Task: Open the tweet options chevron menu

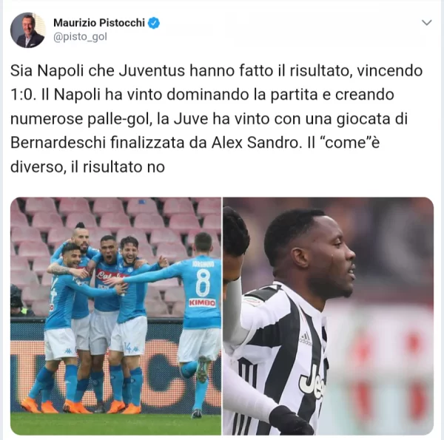Action: tap(427, 22)
